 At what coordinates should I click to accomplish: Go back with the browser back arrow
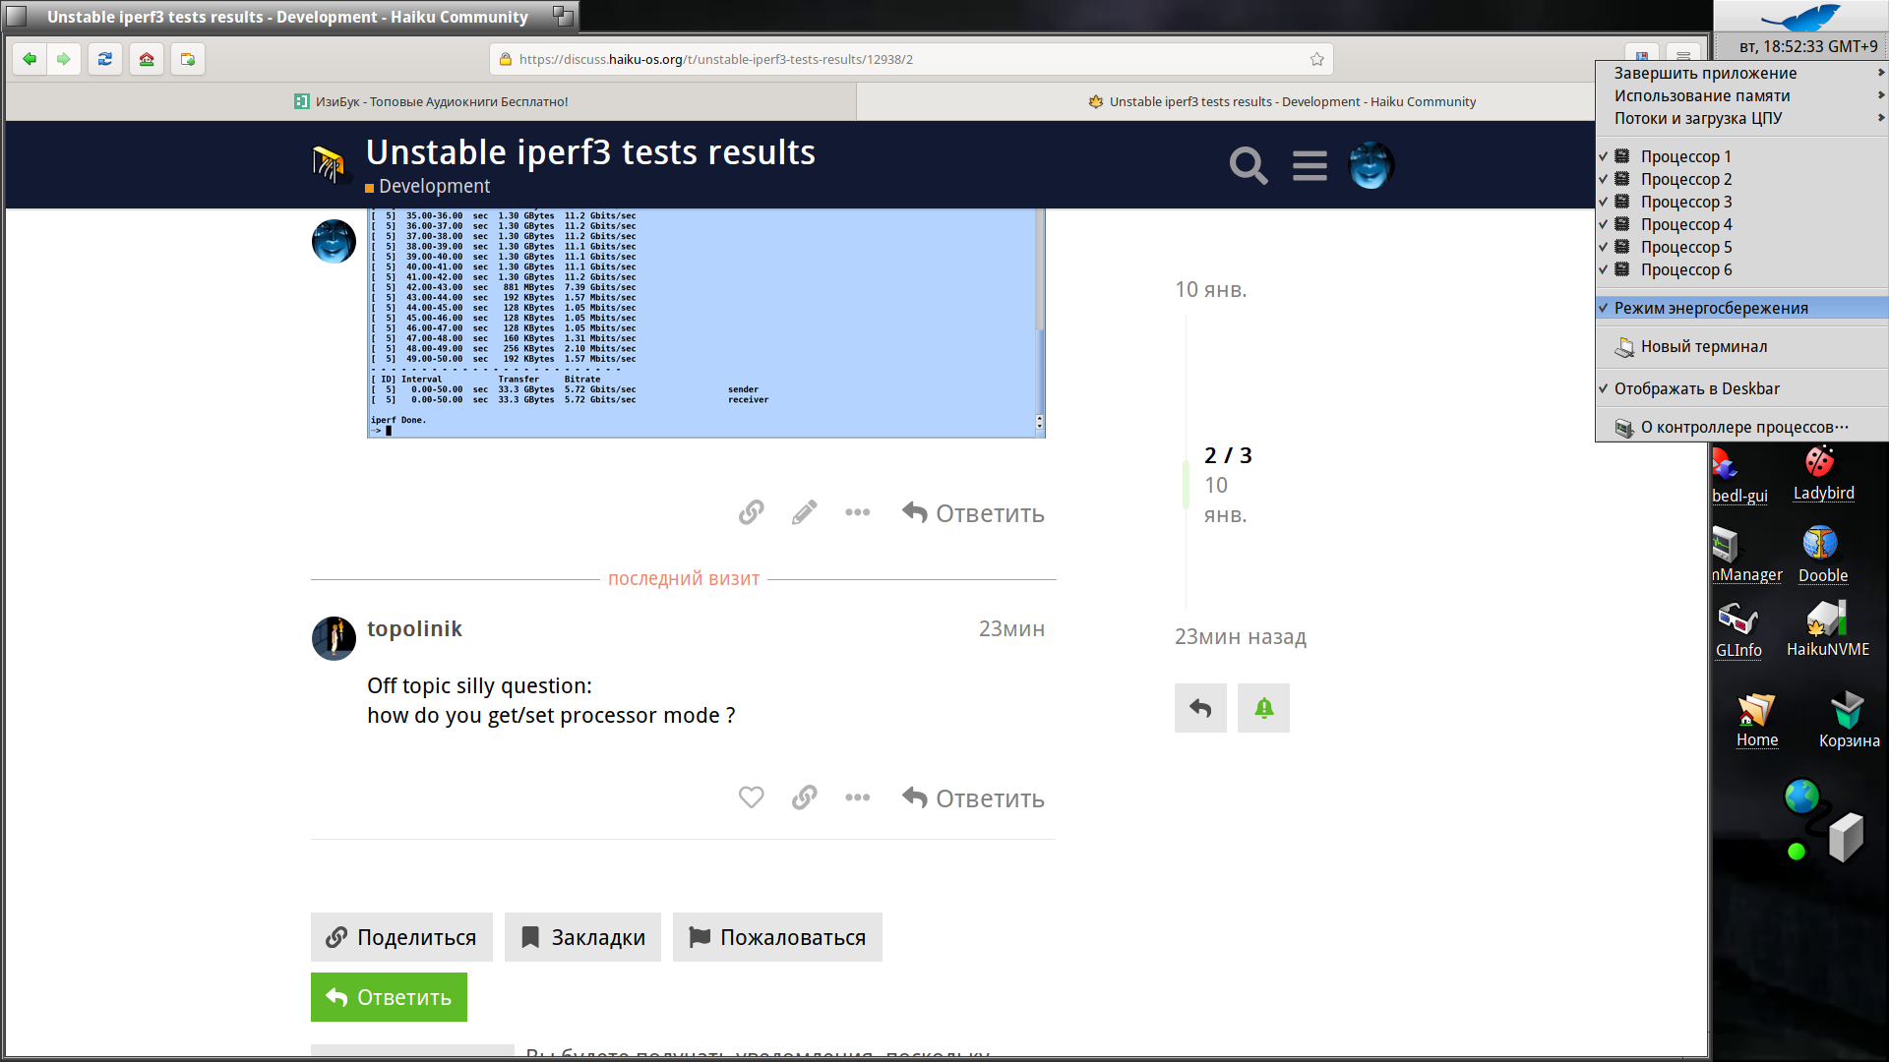coord(30,59)
